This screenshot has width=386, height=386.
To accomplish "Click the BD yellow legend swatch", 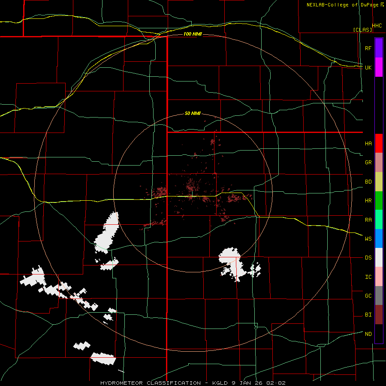I will pyautogui.click(x=379, y=181).
